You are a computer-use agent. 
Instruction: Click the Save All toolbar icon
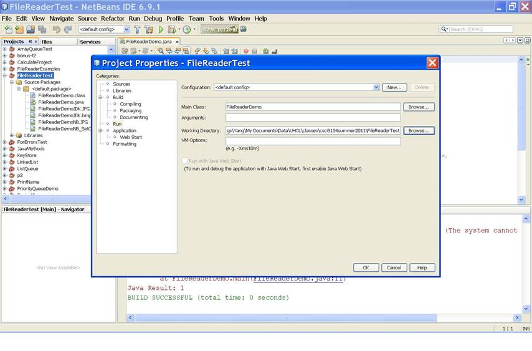(42, 29)
